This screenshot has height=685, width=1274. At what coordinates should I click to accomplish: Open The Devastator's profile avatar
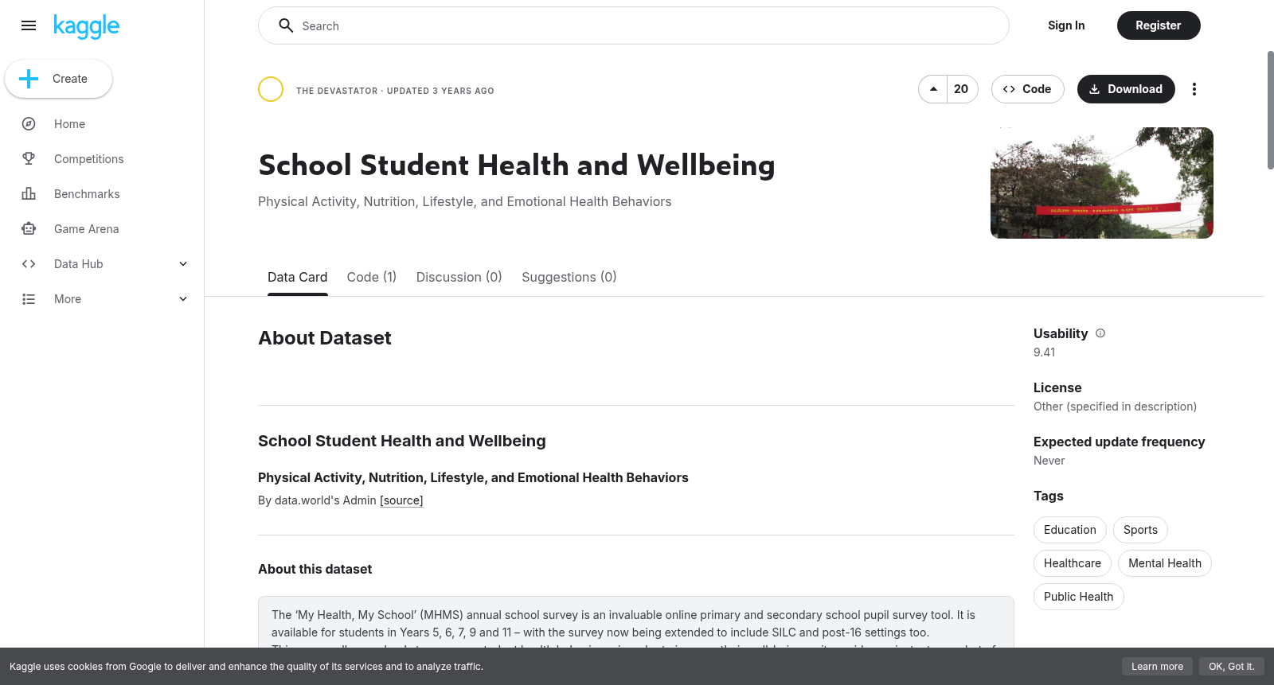(x=271, y=89)
